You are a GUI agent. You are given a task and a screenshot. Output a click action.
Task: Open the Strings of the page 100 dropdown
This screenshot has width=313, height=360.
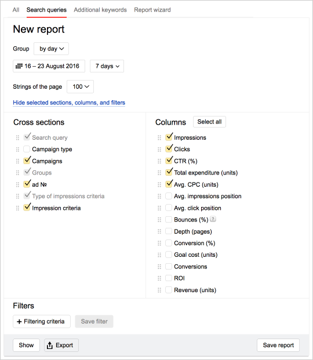click(80, 86)
